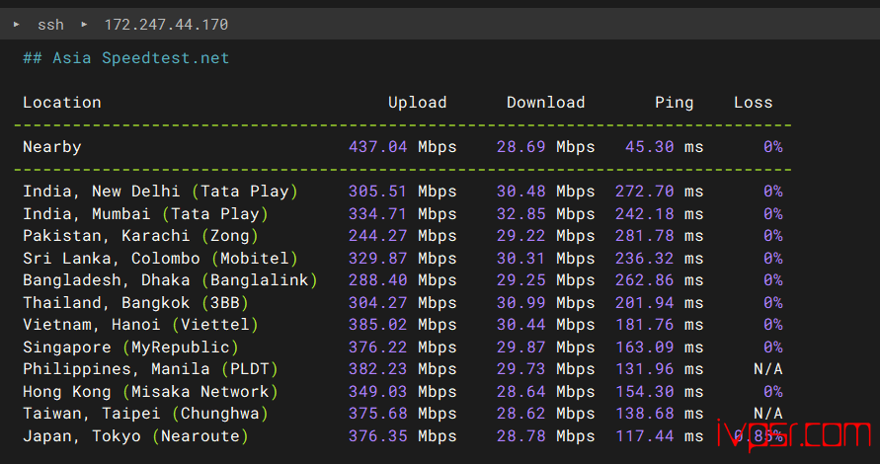Image resolution: width=880 pixels, height=464 pixels.
Task: Click the 29.73 download value
Action: point(520,368)
